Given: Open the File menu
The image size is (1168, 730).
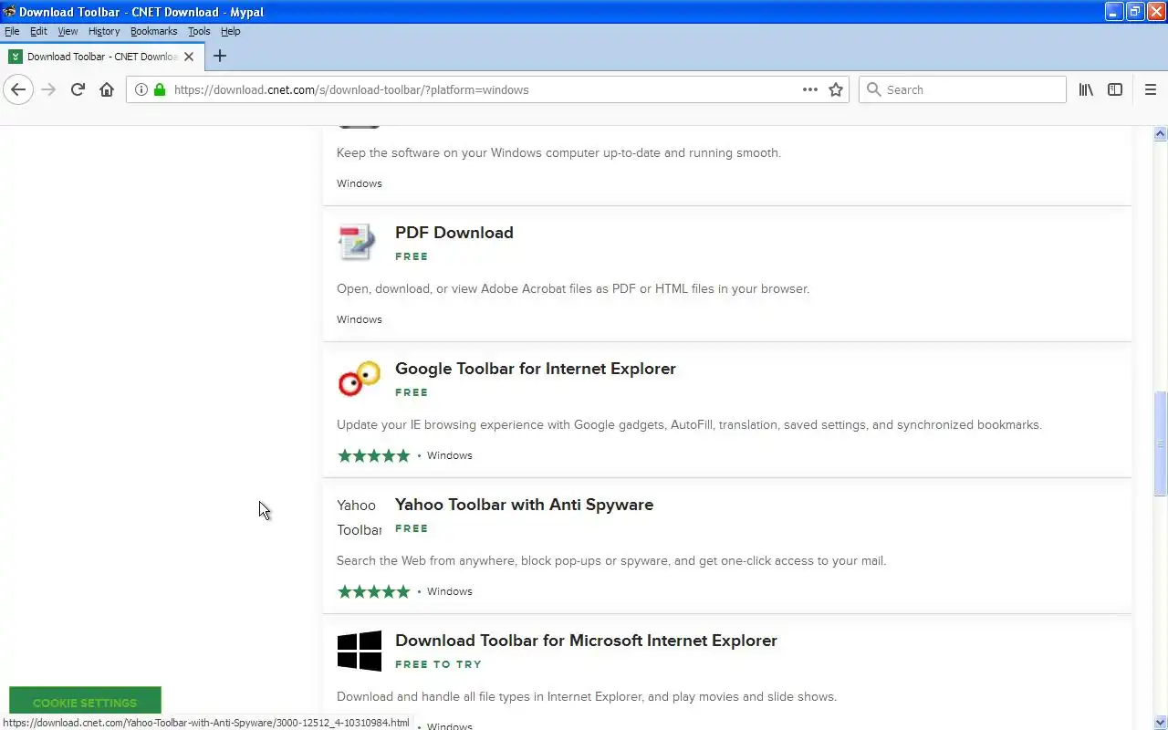Looking at the screenshot, I should [12, 31].
